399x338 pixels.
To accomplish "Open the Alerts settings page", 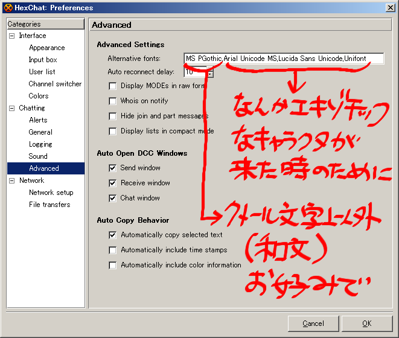I will 38,120.
